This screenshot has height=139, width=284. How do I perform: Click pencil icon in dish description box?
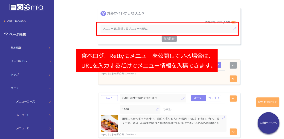coord(224,118)
